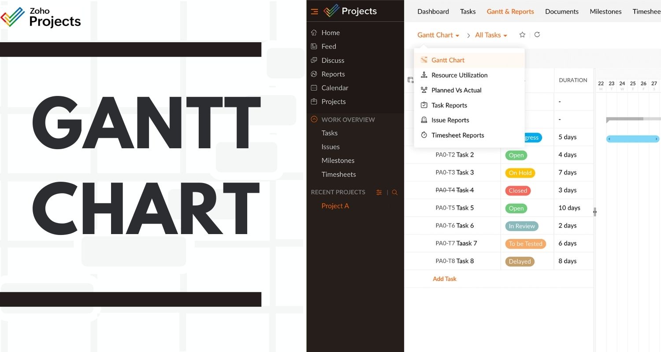Switch to the Milestones tab

pos(605,11)
